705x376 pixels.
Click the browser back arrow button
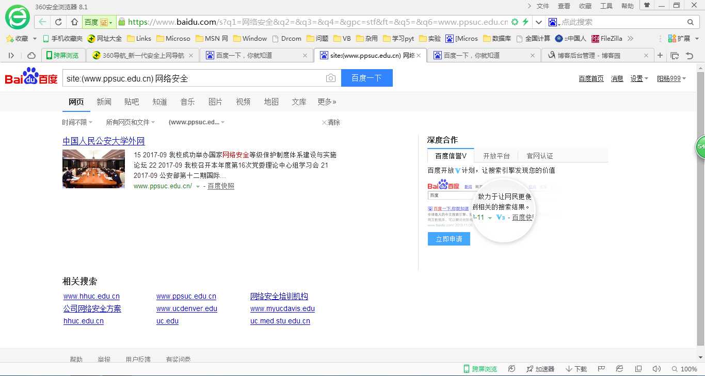pyautogui.click(x=42, y=22)
